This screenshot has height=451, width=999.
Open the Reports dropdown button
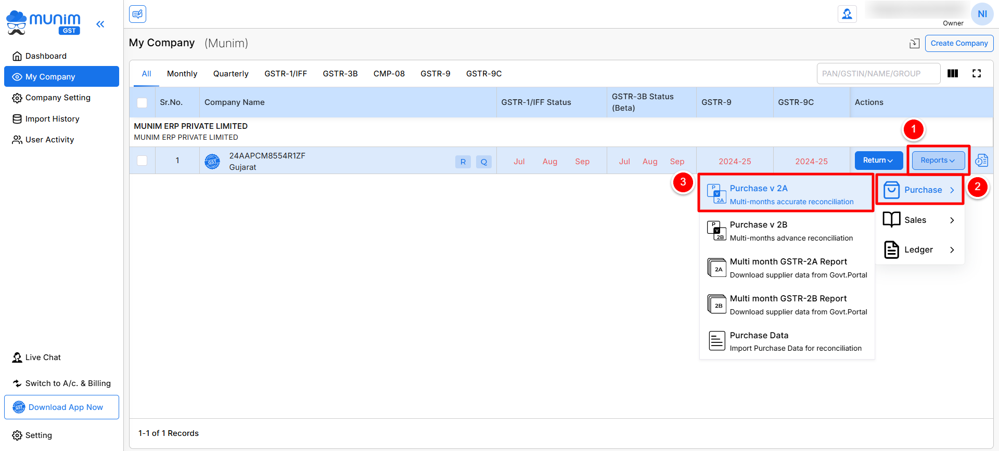[938, 161]
